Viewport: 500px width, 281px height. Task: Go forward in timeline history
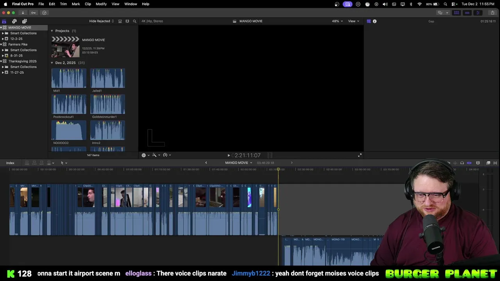(291, 163)
